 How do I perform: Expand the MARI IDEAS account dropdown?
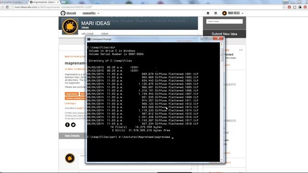(x=235, y=13)
